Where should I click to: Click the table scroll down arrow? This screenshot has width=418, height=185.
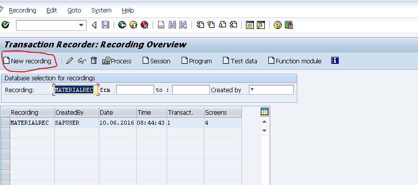point(264,130)
